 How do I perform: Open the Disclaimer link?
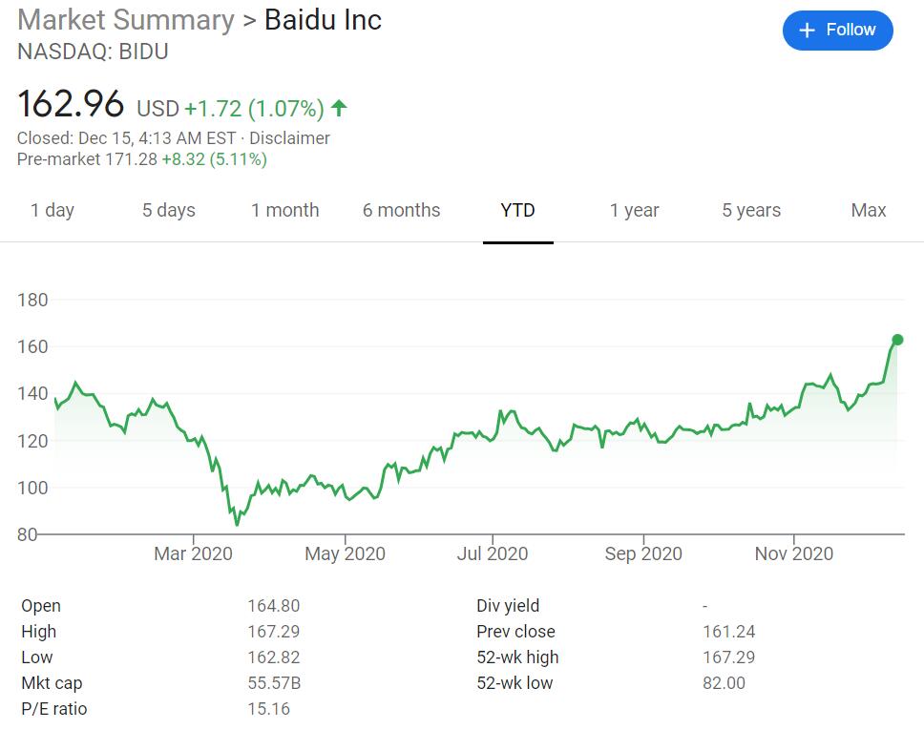(289, 137)
